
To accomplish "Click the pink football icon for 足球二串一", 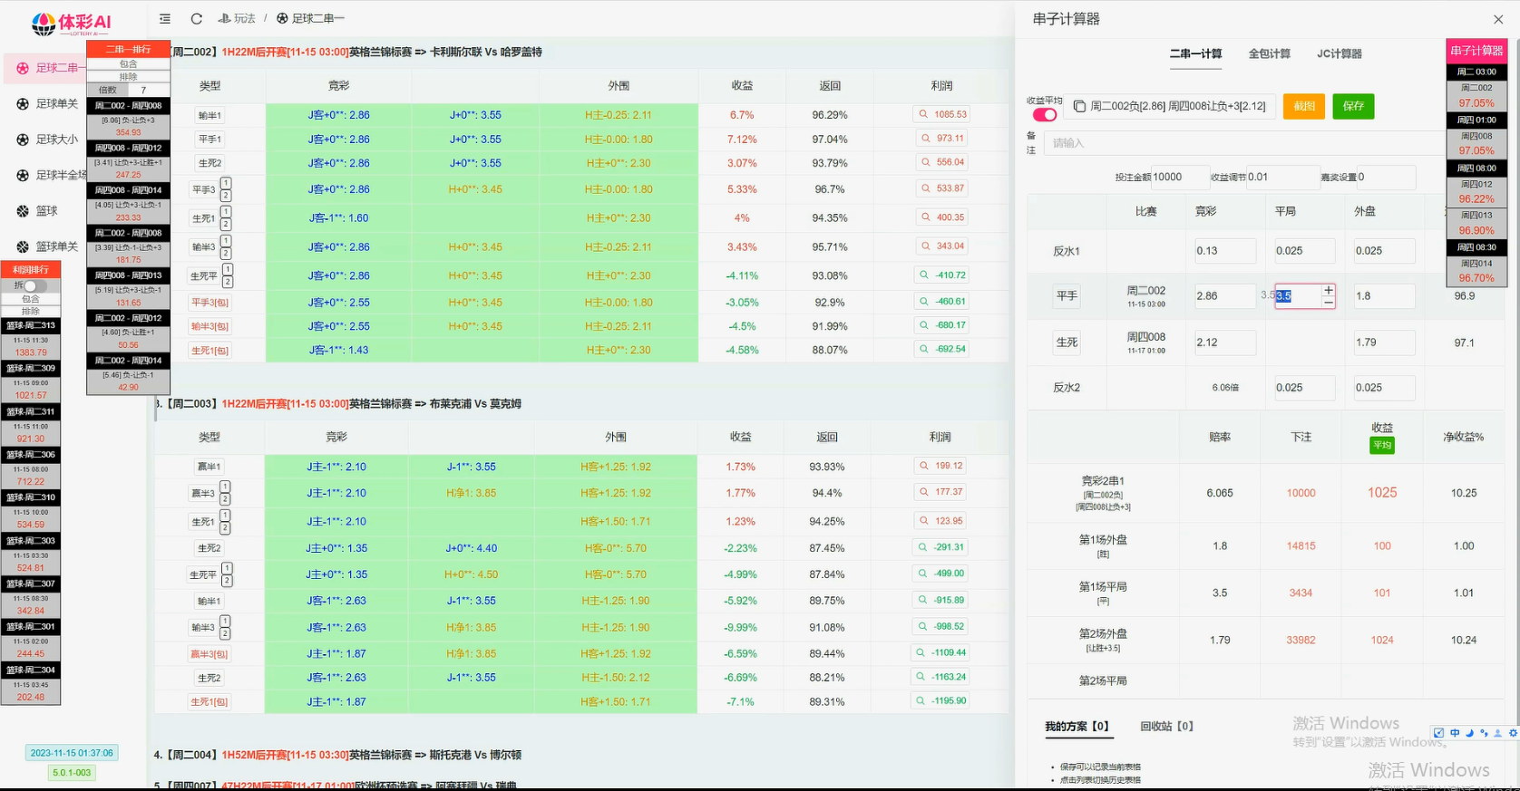I will (x=23, y=68).
